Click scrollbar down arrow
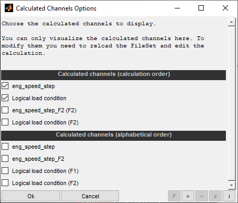The width and height of the screenshot is (238, 203). click(x=232, y=185)
